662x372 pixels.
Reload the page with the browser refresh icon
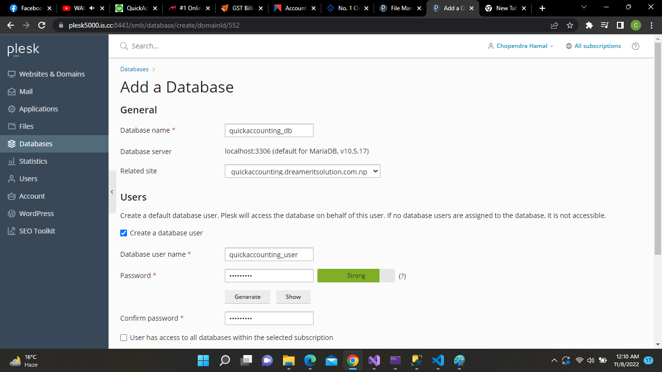click(42, 25)
